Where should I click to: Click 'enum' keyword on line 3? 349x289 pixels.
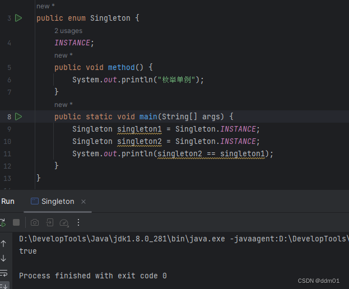click(x=77, y=18)
